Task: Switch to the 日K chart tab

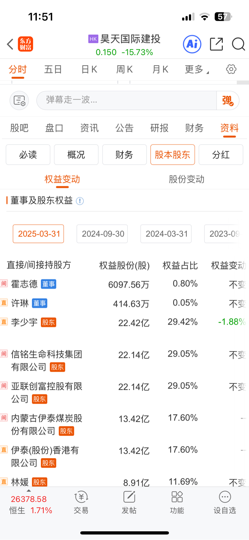Action: (x=89, y=69)
